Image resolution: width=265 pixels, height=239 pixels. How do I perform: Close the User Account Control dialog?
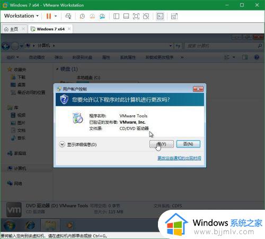[198, 89]
